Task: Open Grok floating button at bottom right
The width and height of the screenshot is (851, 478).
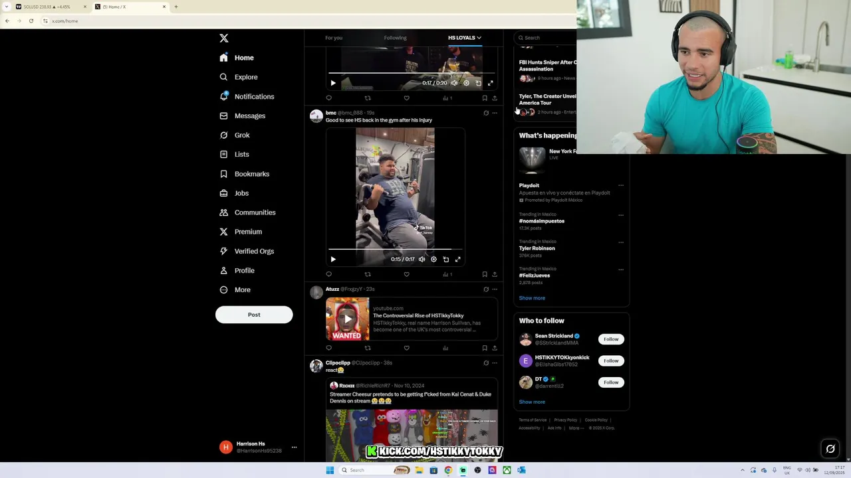Action: [x=830, y=449]
